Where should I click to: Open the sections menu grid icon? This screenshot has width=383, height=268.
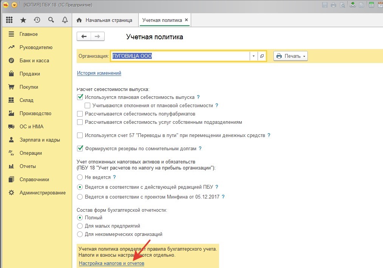click(x=9, y=20)
